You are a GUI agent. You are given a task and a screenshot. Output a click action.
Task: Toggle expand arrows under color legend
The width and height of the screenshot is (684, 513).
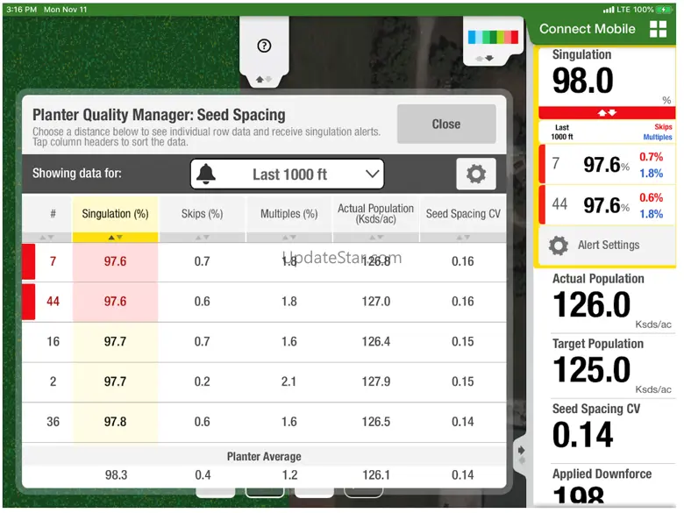point(485,59)
